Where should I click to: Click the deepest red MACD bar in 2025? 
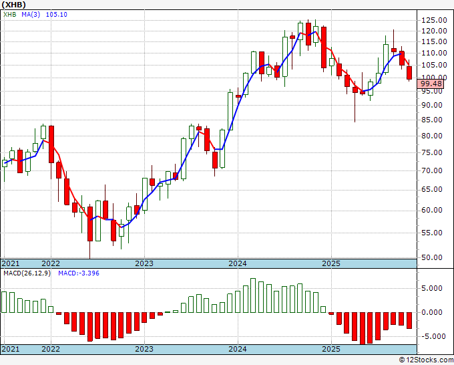pos(363,328)
